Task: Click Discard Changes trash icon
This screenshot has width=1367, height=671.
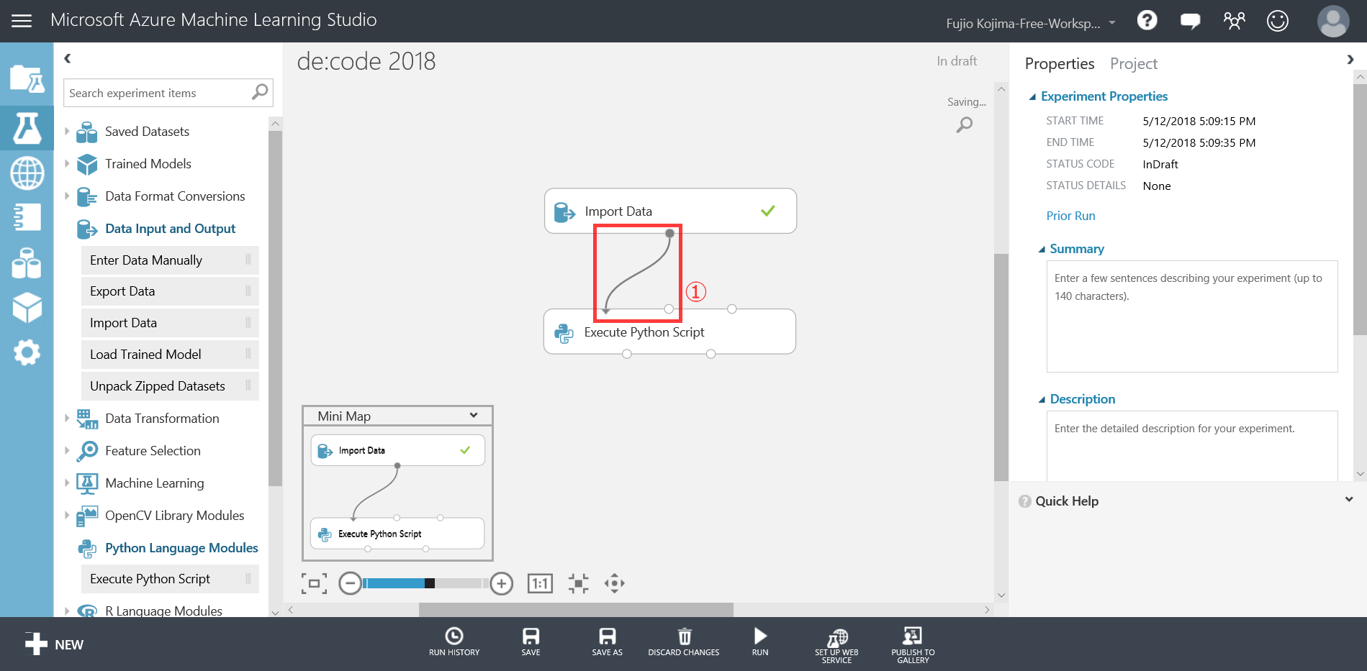Action: (684, 642)
